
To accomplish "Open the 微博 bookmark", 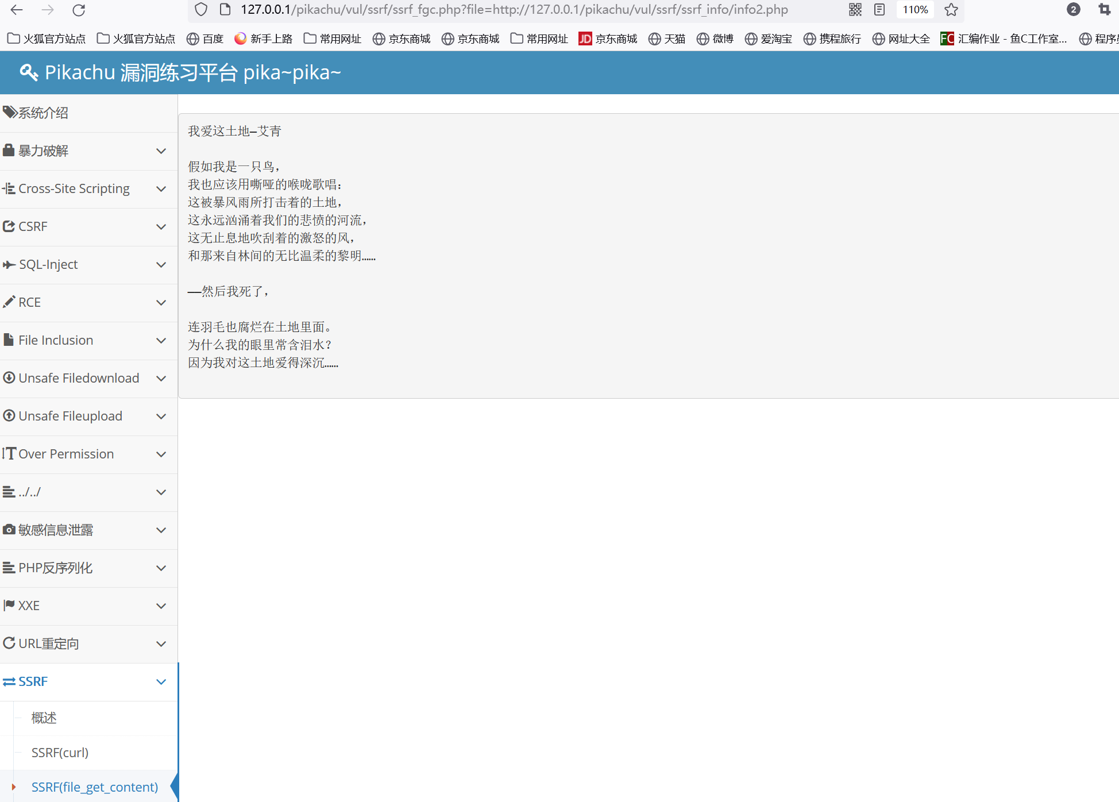I will click(715, 38).
